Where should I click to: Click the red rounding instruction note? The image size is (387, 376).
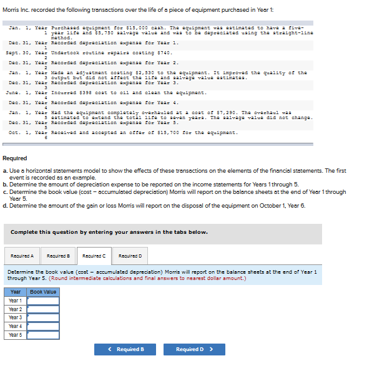(147, 278)
